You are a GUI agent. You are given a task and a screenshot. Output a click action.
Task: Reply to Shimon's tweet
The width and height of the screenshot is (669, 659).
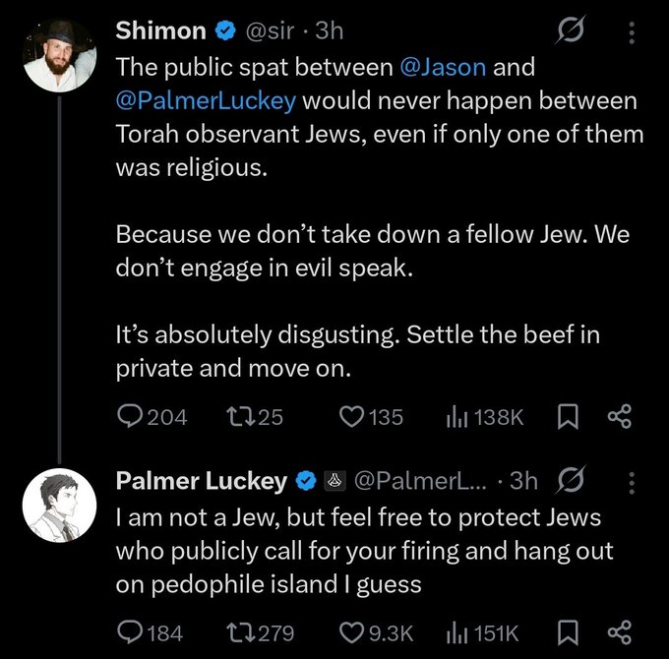coord(130,417)
